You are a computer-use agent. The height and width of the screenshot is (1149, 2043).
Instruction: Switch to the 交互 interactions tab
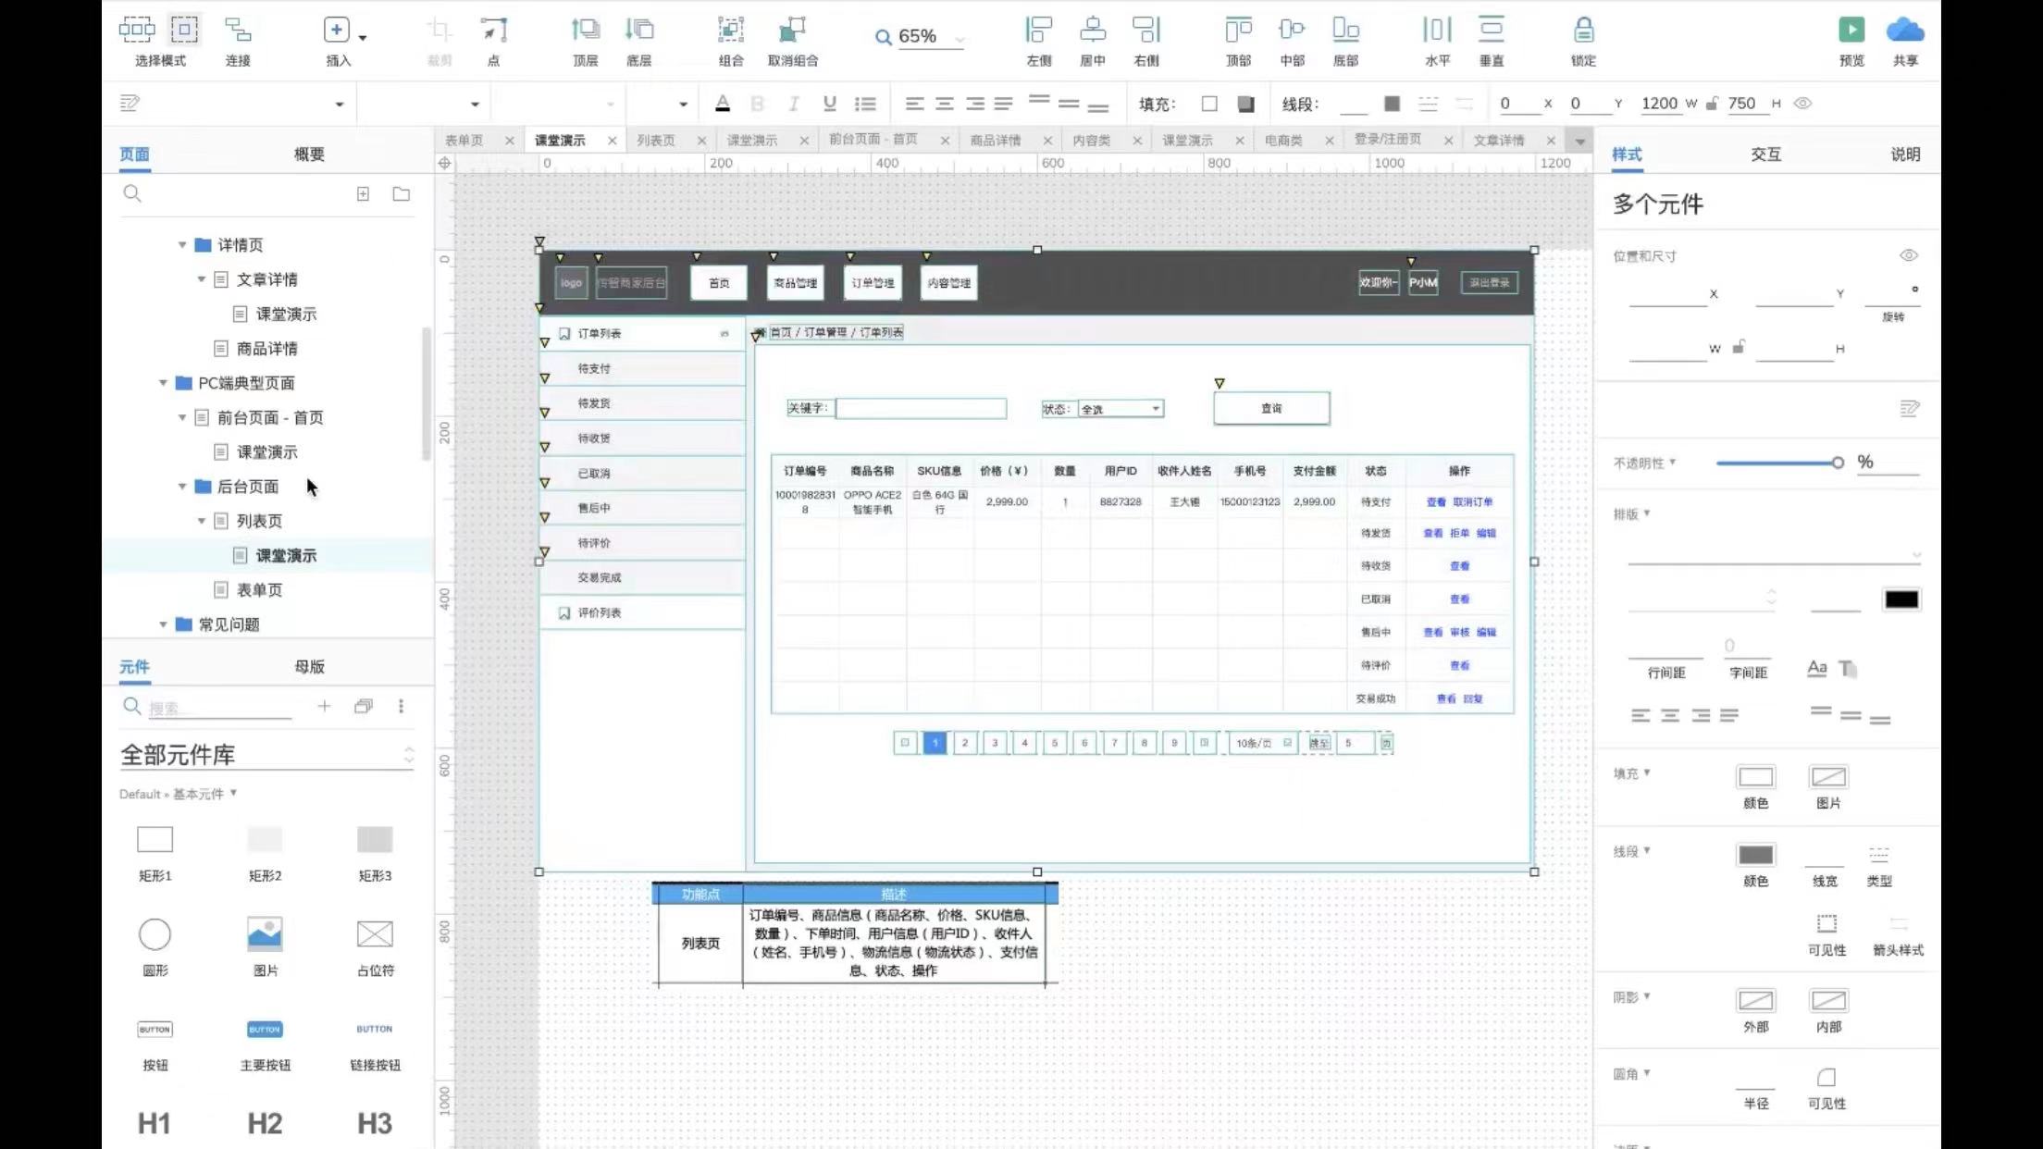pos(1764,154)
